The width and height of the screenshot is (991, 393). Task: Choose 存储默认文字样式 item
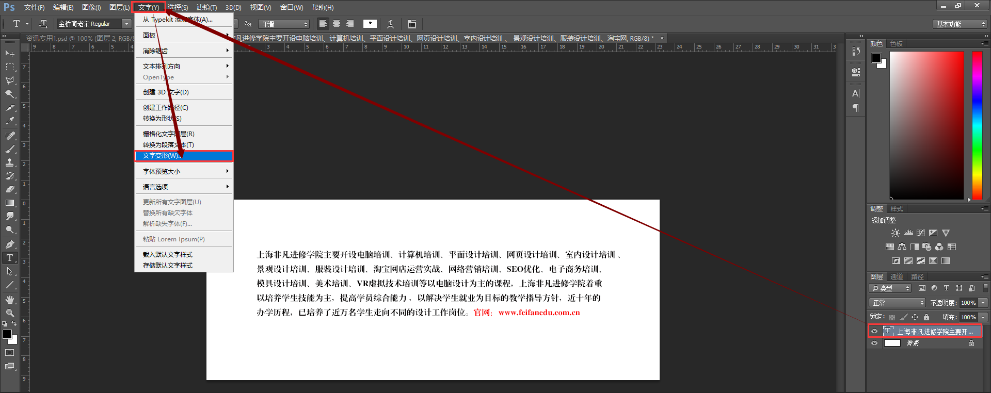click(x=184, y=266)
